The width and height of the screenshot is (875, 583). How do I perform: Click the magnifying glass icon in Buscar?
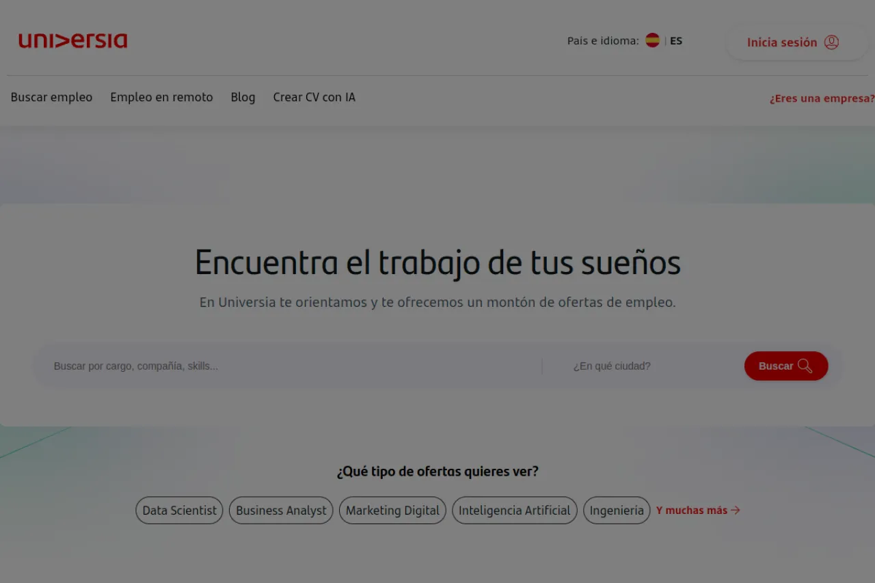tap(805, 366)
